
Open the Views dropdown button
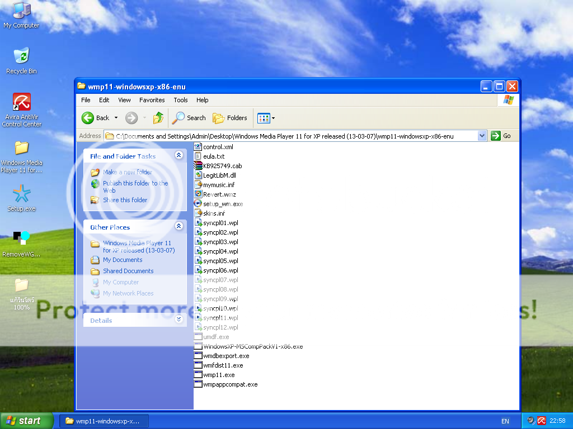pyautogui.click(x=266, y=118)
